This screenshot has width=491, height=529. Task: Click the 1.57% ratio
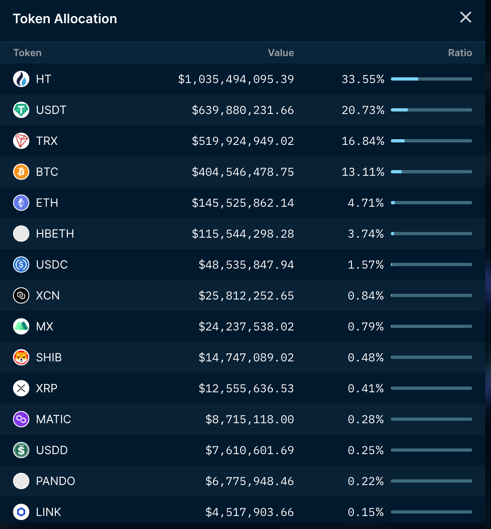point(366,264)
